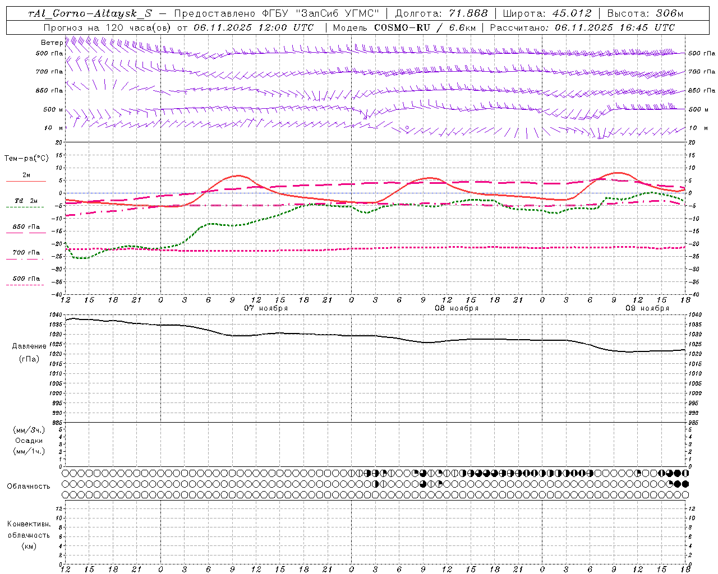This screenshot has height=574, width=718.
Task: Click 1000 on the left pressure axis
Action: tap(57, 394)
